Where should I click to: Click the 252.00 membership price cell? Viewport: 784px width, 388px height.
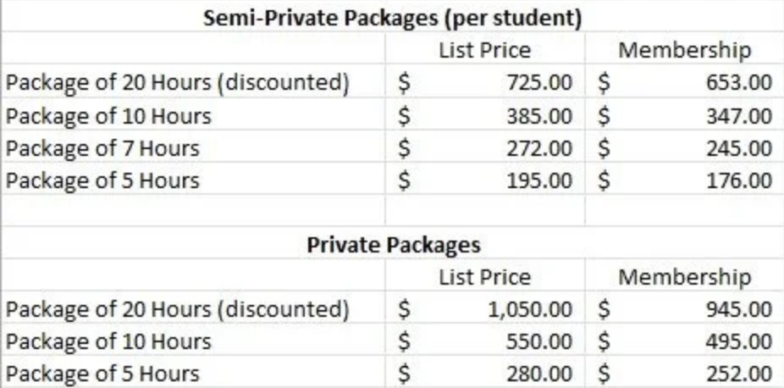684,373
